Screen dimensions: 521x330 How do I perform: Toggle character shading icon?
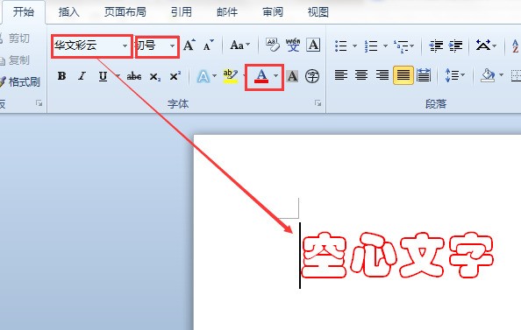(292, 76)
